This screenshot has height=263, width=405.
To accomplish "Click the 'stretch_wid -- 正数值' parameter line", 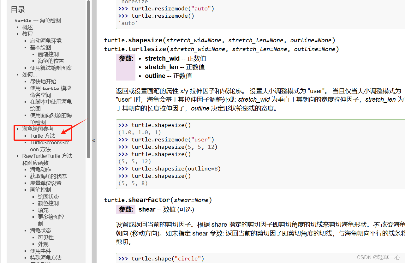I will point(176,58).
